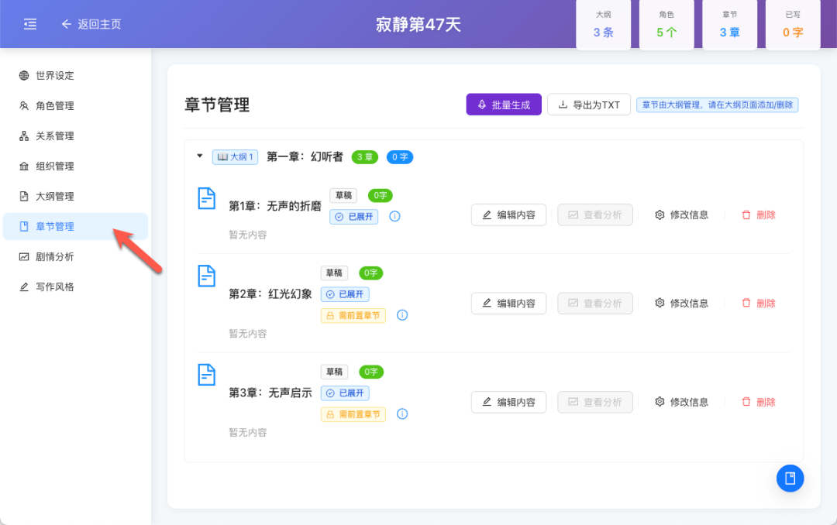Screen dimensions: 837x525
Task: Collapse the sidebar with the top-left icon
Action: [x=29, y=24]
